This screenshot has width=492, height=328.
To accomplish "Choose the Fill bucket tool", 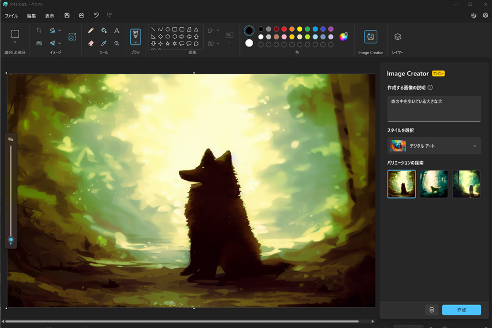I will click(x=104, y=31).
